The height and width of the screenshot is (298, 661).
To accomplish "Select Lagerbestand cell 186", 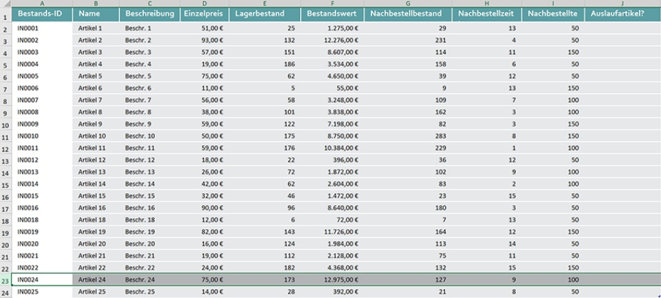I will pyautogui.click(x=265, y=65).
